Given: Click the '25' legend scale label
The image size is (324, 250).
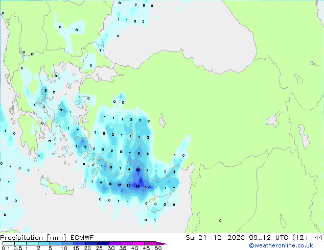Looking at the screenshot, I should 99,248.
